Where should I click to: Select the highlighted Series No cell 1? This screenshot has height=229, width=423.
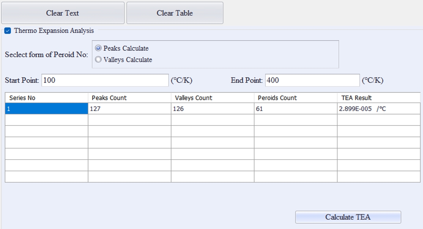pyautogui.click(x=47, y=109)
